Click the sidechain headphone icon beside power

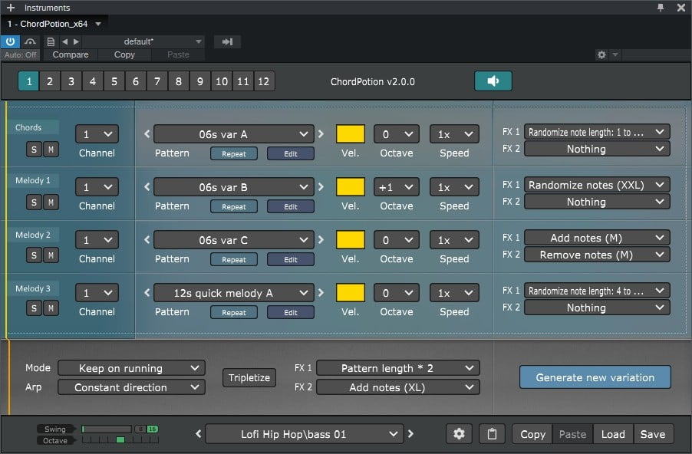tap(30, 42)
